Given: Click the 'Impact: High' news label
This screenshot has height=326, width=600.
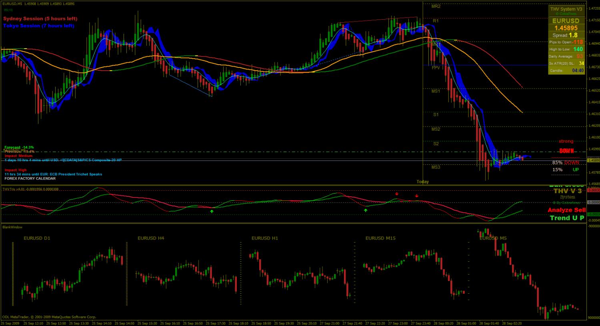Looking at the screenshot, I should click(x=16, y=170).
